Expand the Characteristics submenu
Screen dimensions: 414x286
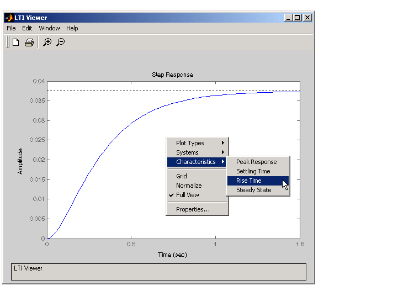coord(197,162)
